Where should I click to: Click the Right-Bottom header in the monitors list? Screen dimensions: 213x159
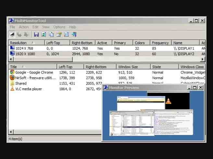(x=82, y=43)
